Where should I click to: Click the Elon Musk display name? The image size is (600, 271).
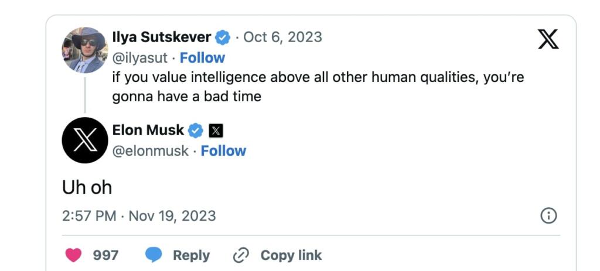click(x=148, y=131)
